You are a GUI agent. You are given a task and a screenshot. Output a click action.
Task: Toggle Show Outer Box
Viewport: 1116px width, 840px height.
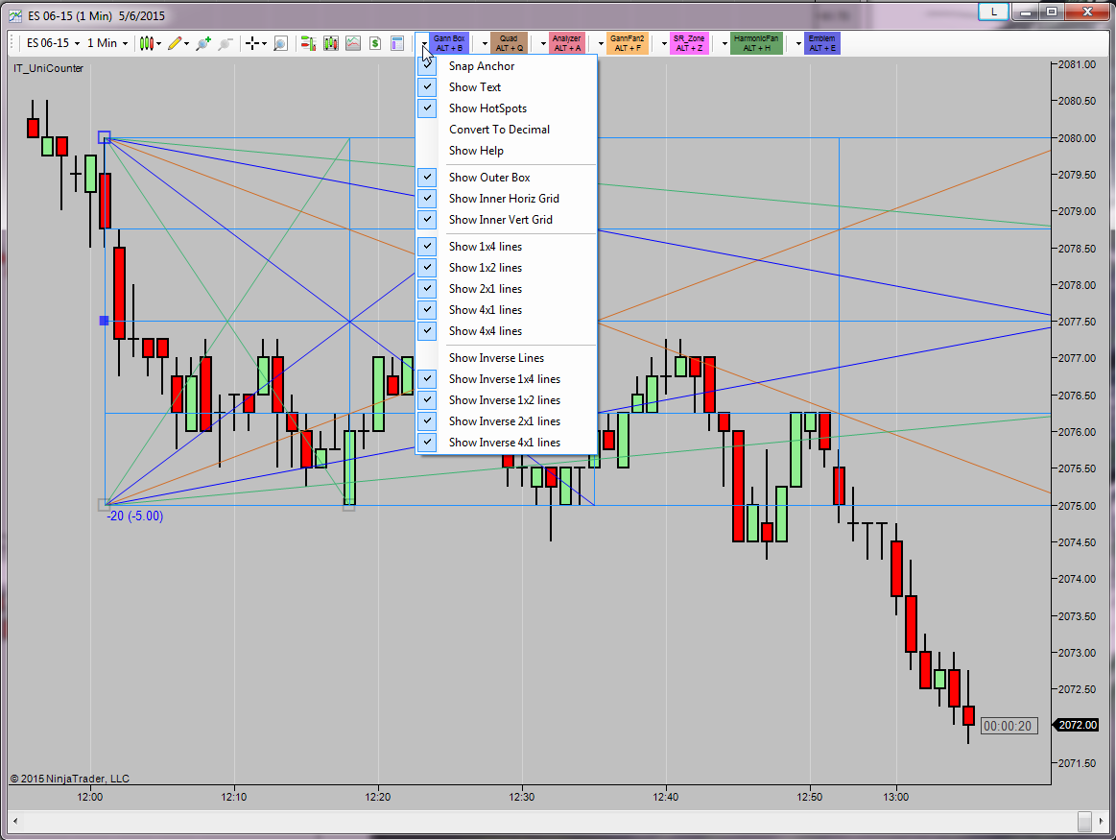[506, 178]
